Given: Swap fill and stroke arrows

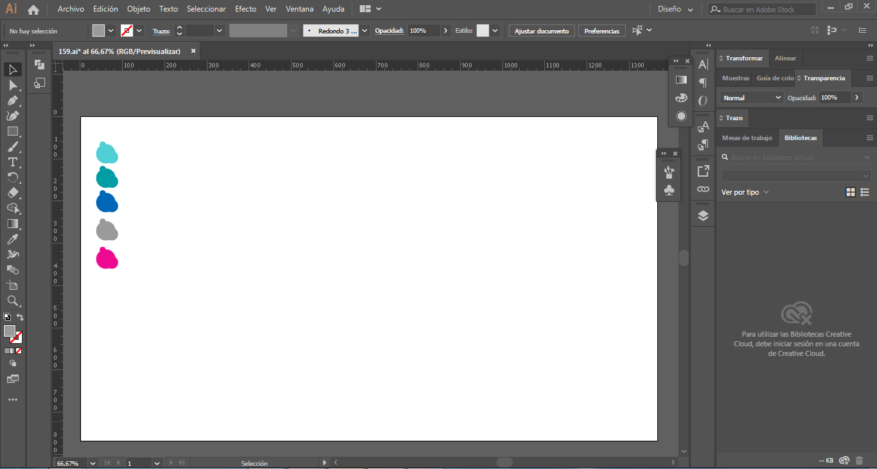Looking at the screenshot, I should [x=20, y=317].
